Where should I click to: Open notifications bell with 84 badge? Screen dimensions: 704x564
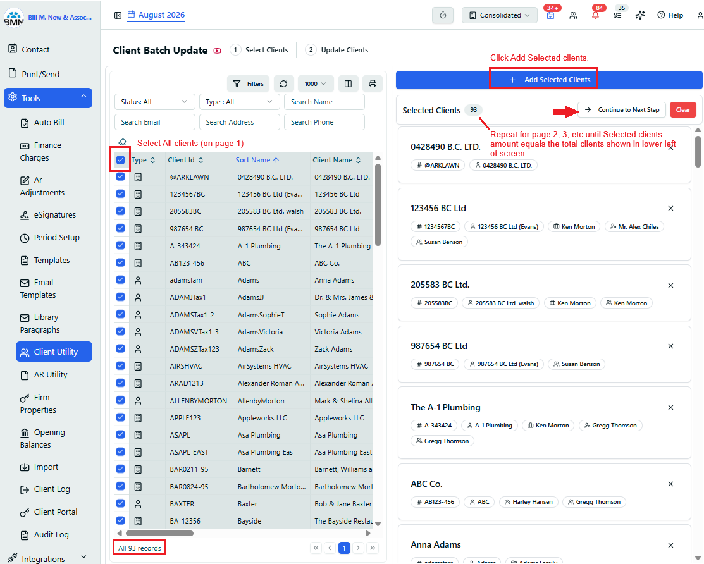pyautogui.click(x=595, y=15)
